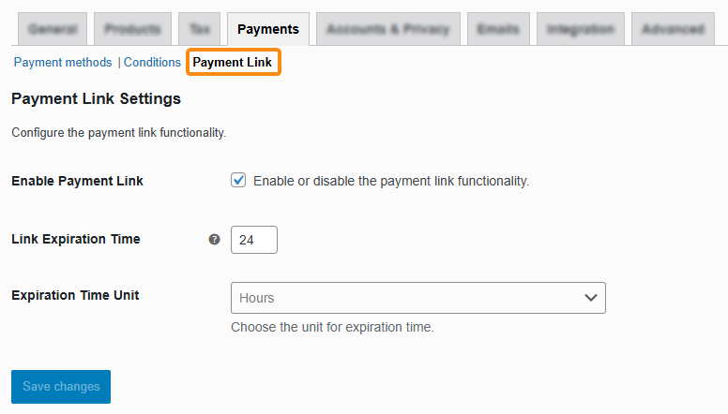Go to the Tax tab
This screenshot has height=414, width=728.
pyautogui.click(x=200, y=30)
